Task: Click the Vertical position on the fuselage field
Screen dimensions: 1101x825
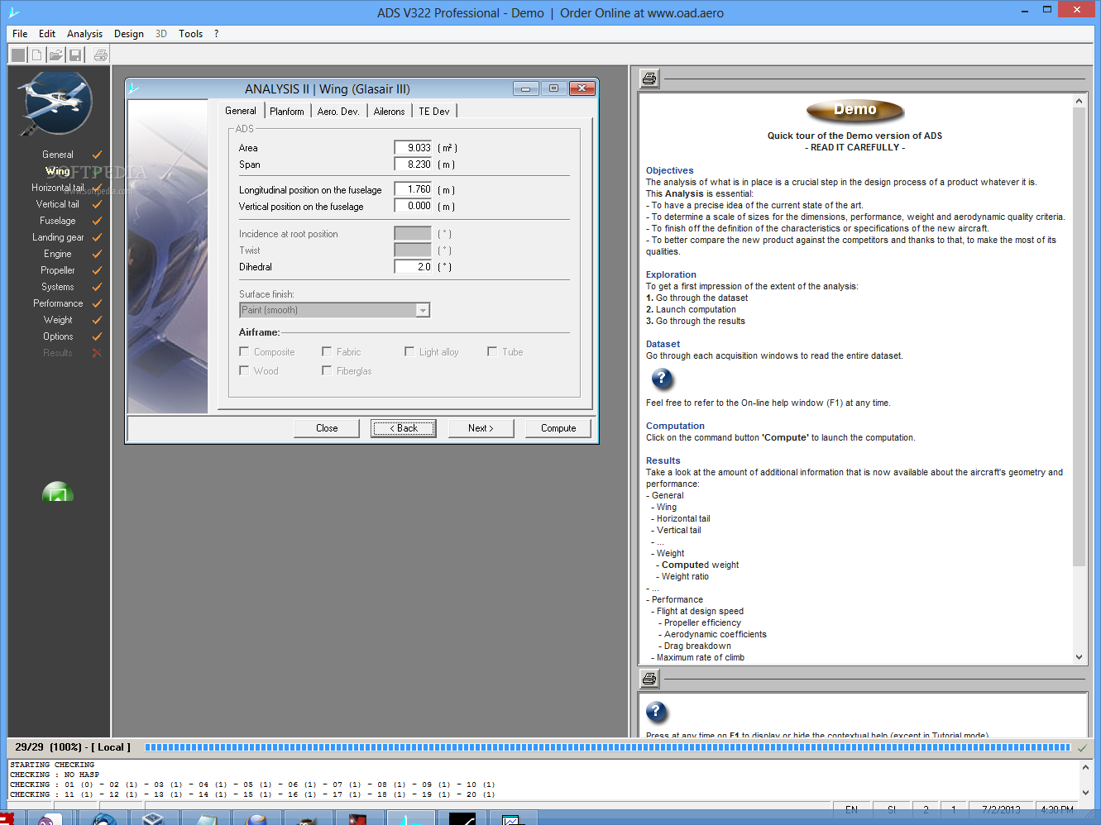Action: (x=414, y=206)
